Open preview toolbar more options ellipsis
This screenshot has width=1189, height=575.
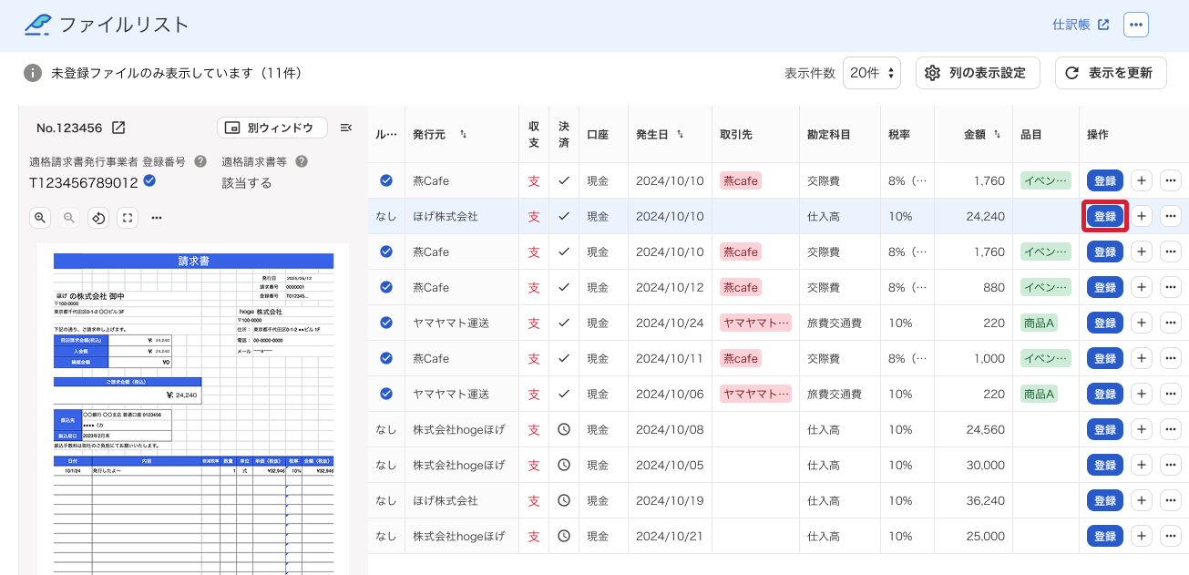pyautogui.click(x=157, y=218)
